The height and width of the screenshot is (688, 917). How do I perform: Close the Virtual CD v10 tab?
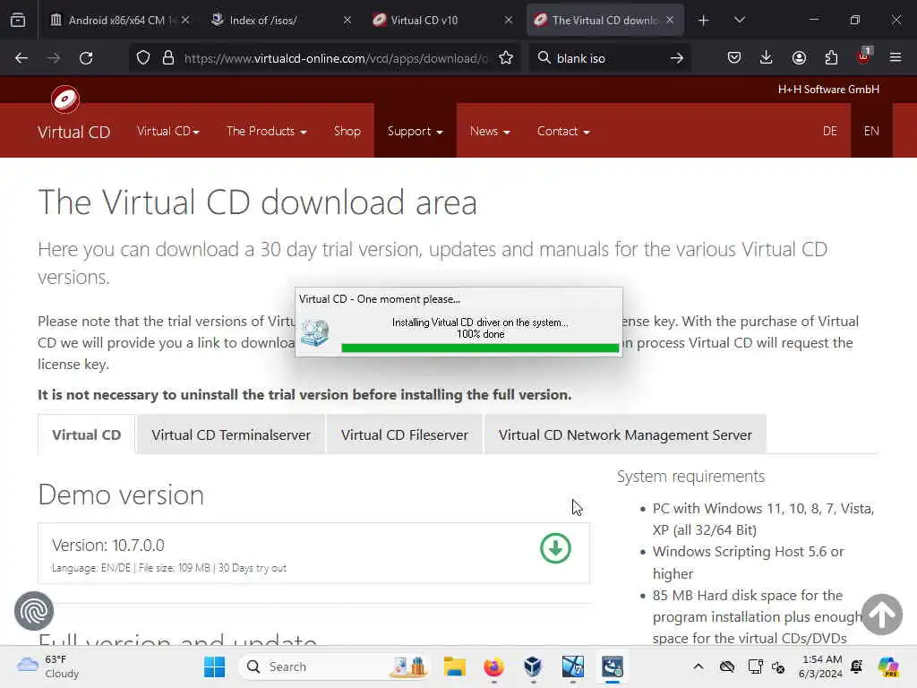pos(509,20)
